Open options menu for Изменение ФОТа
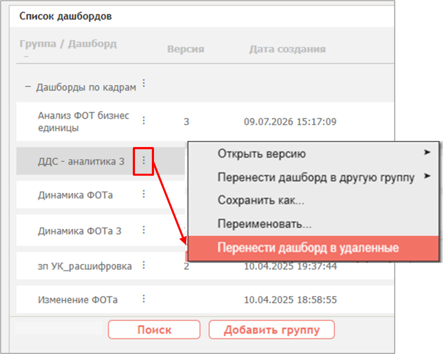The height and width of the screenshot is (354, 443). coord(144,299)
